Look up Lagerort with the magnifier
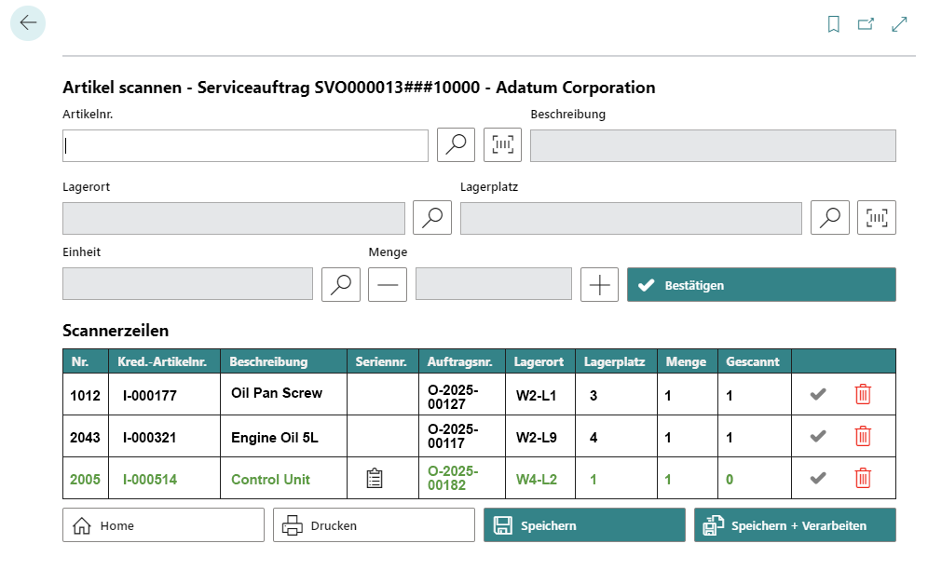The width and height of the screenshot is (928, 571). 432,217
